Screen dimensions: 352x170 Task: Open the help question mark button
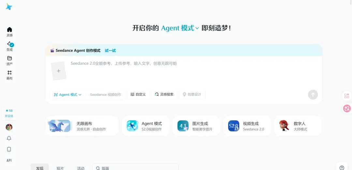coord(342,167)
